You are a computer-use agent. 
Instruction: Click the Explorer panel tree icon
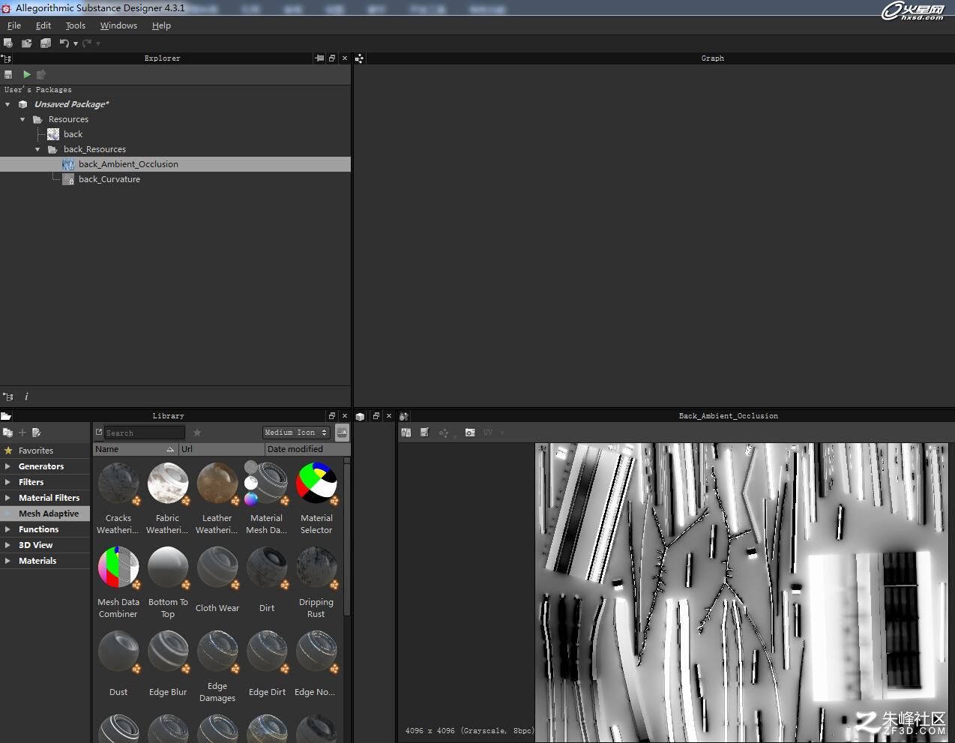(7, 58)
